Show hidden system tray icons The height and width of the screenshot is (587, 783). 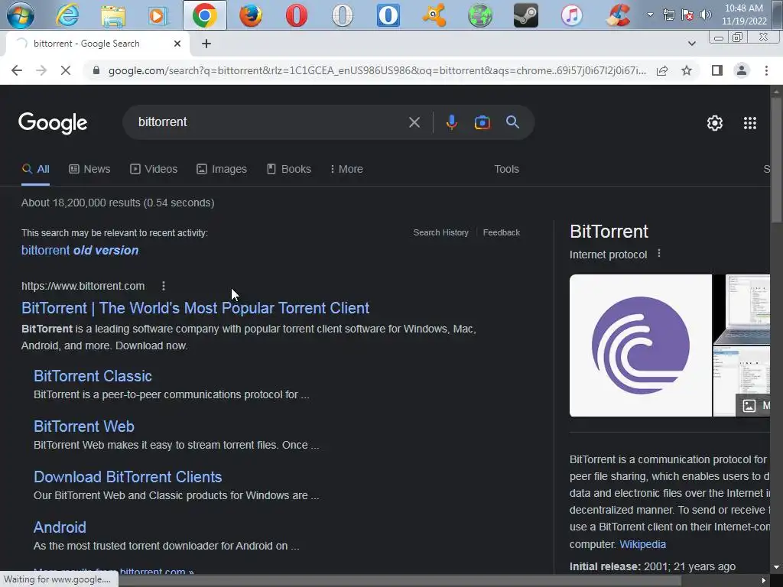(x=650, y=15)
